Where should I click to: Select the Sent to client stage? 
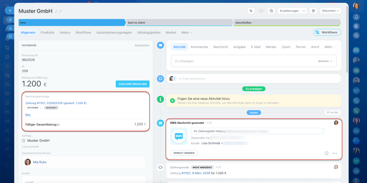click(x=179, y=23)
